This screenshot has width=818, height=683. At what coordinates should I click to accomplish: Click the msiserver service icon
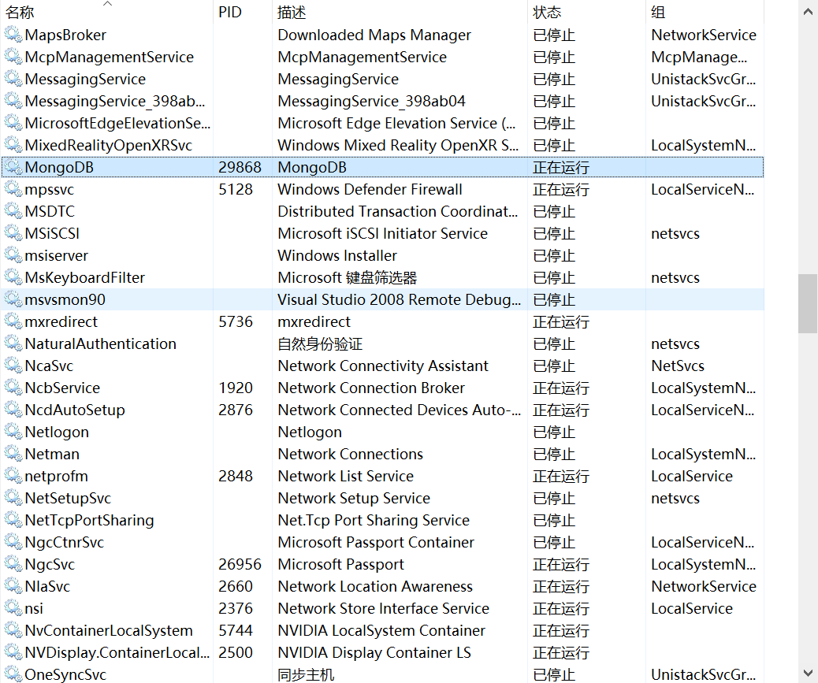tap(13, 255)
